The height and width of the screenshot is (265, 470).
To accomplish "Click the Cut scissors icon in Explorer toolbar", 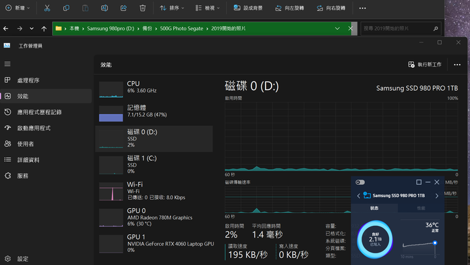I will pyautogui.click(x=47, y=8).
